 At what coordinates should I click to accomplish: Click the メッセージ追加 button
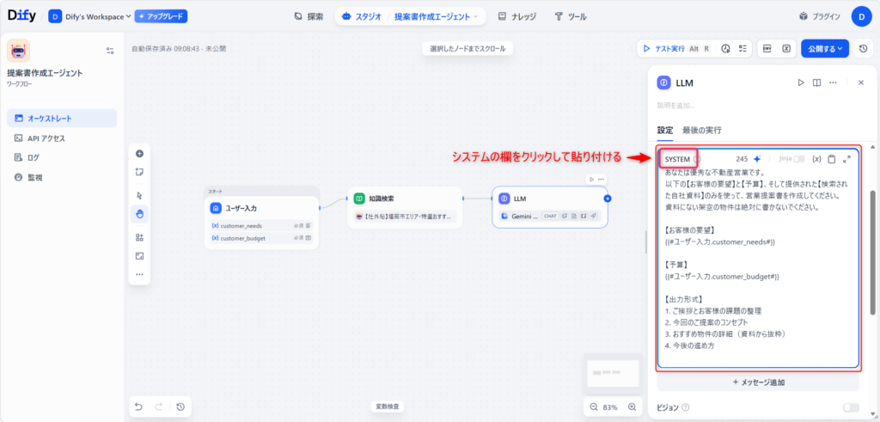757,382
